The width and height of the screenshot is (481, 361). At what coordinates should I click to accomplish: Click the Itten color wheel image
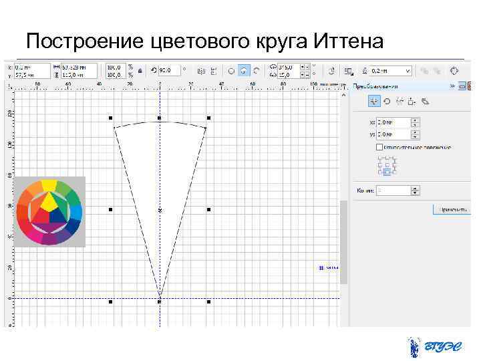click(49, 212)
